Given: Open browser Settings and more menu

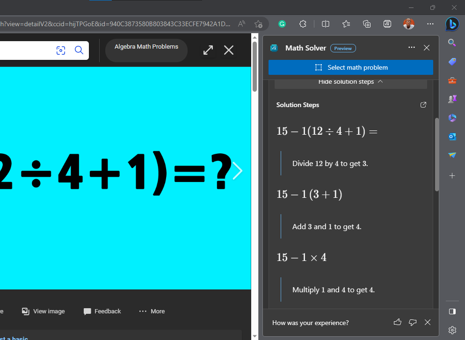Looking at the screenshot, I should (x=430, y=24).
